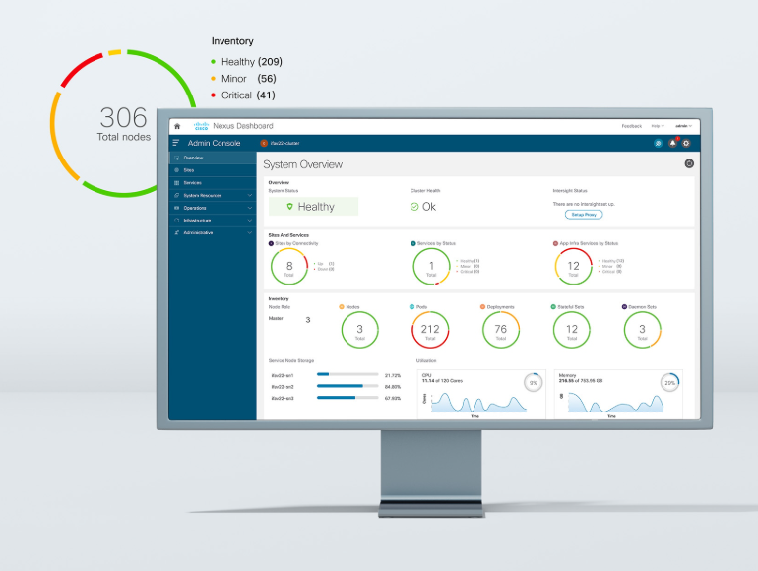Image resolution: width=758 pixels, height=571 pixels.
Task: Click the Pods donut chart showing 212
Action: (x=430, y=330)
